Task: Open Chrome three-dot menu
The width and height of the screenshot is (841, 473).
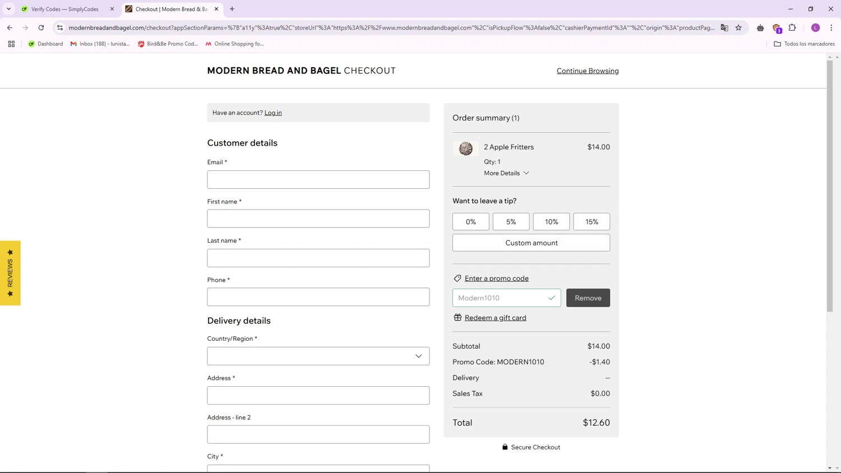Action: (831, 27)
